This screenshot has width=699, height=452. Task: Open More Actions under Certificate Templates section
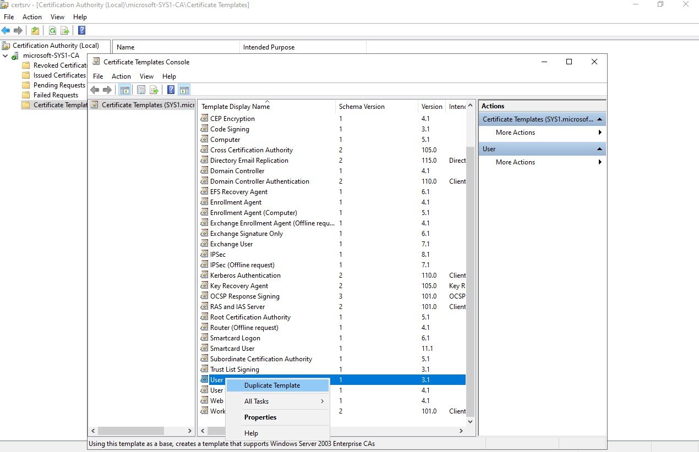542,133
